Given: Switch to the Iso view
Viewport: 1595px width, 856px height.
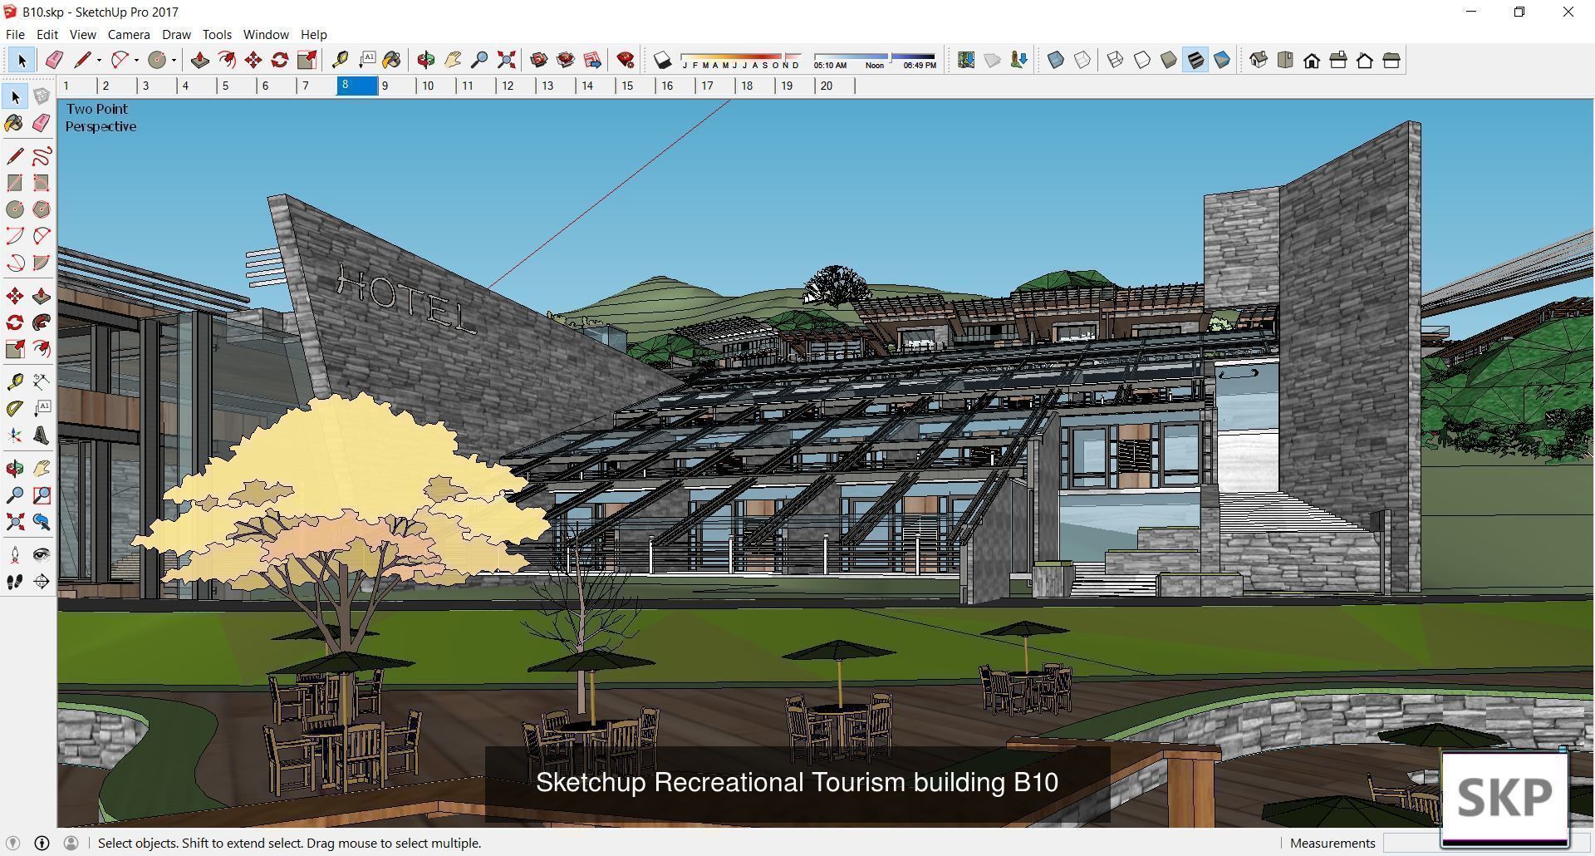Looking at the screenshot, I should [1259, 60].
